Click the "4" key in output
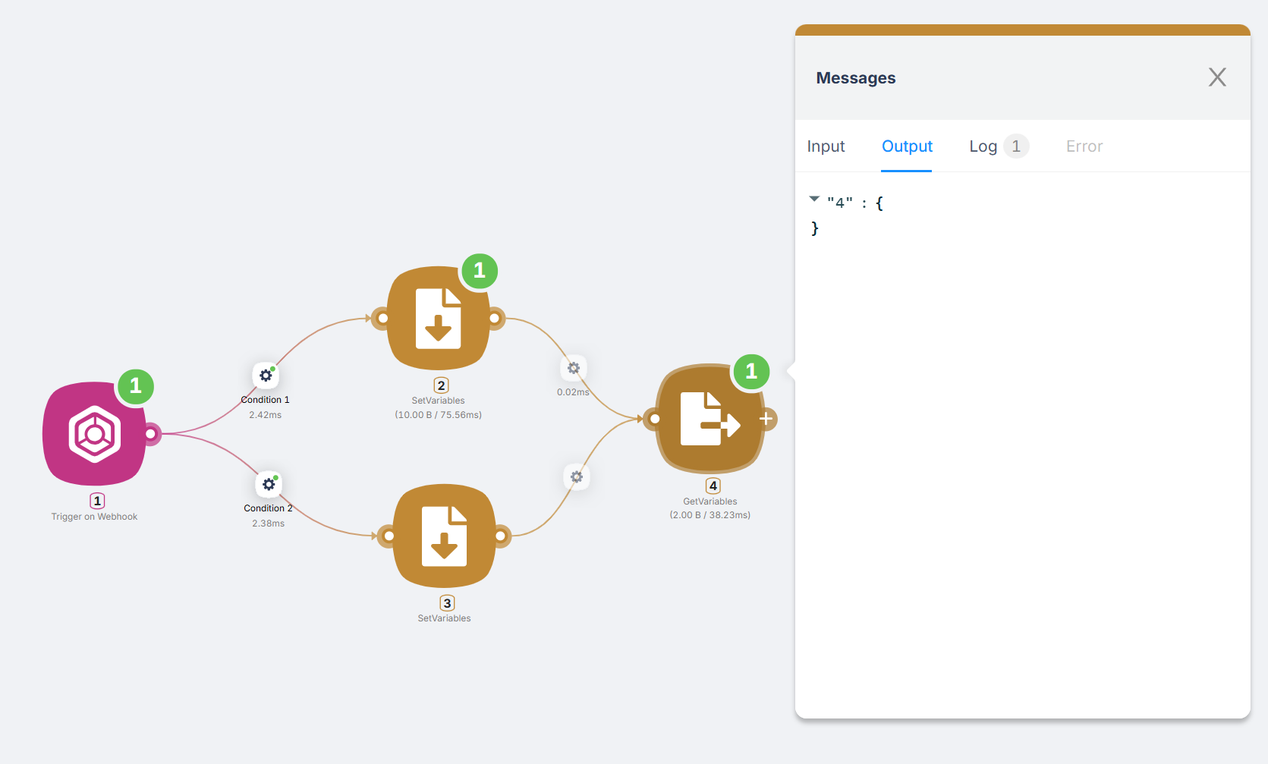This screenshot has width=1268, height=764. tap(840, 203)
